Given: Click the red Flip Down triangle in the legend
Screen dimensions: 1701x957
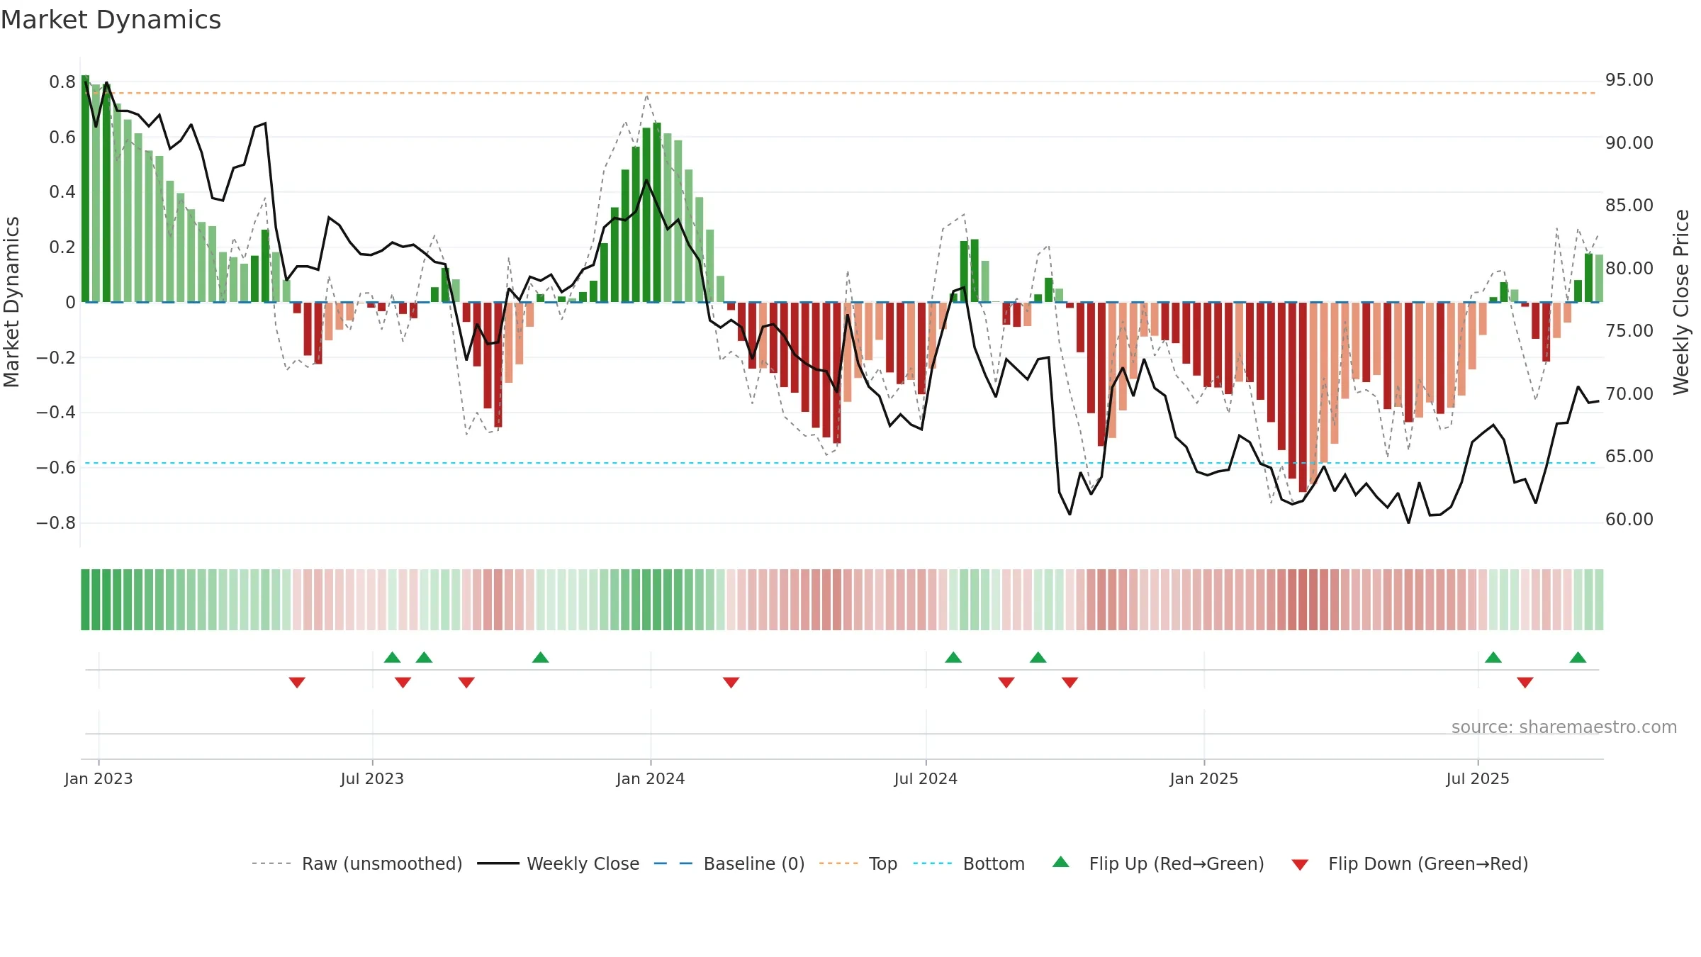Looking at the screenshot, I should (1300, 865).
